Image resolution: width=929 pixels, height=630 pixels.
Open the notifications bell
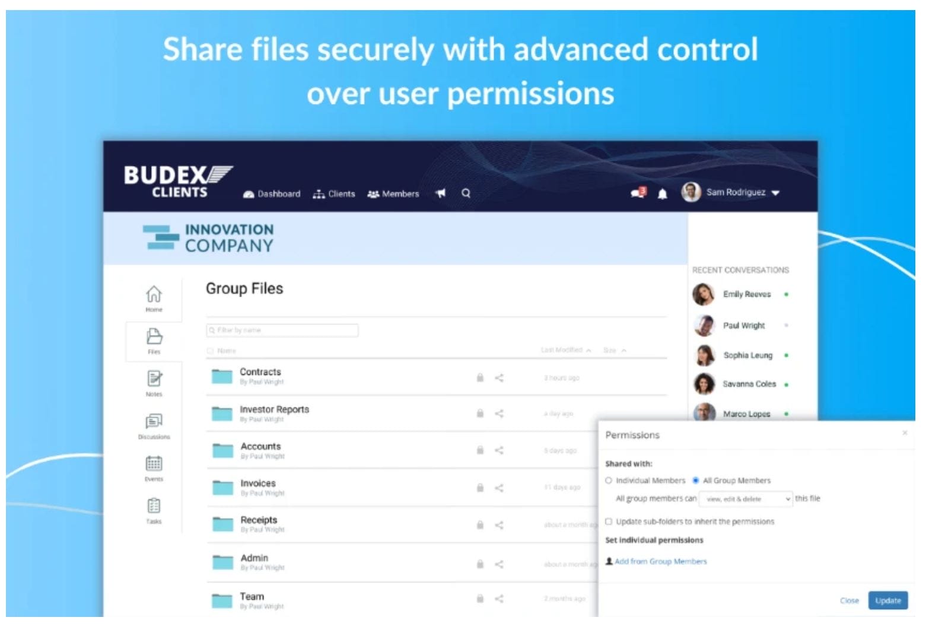[663, 193]
